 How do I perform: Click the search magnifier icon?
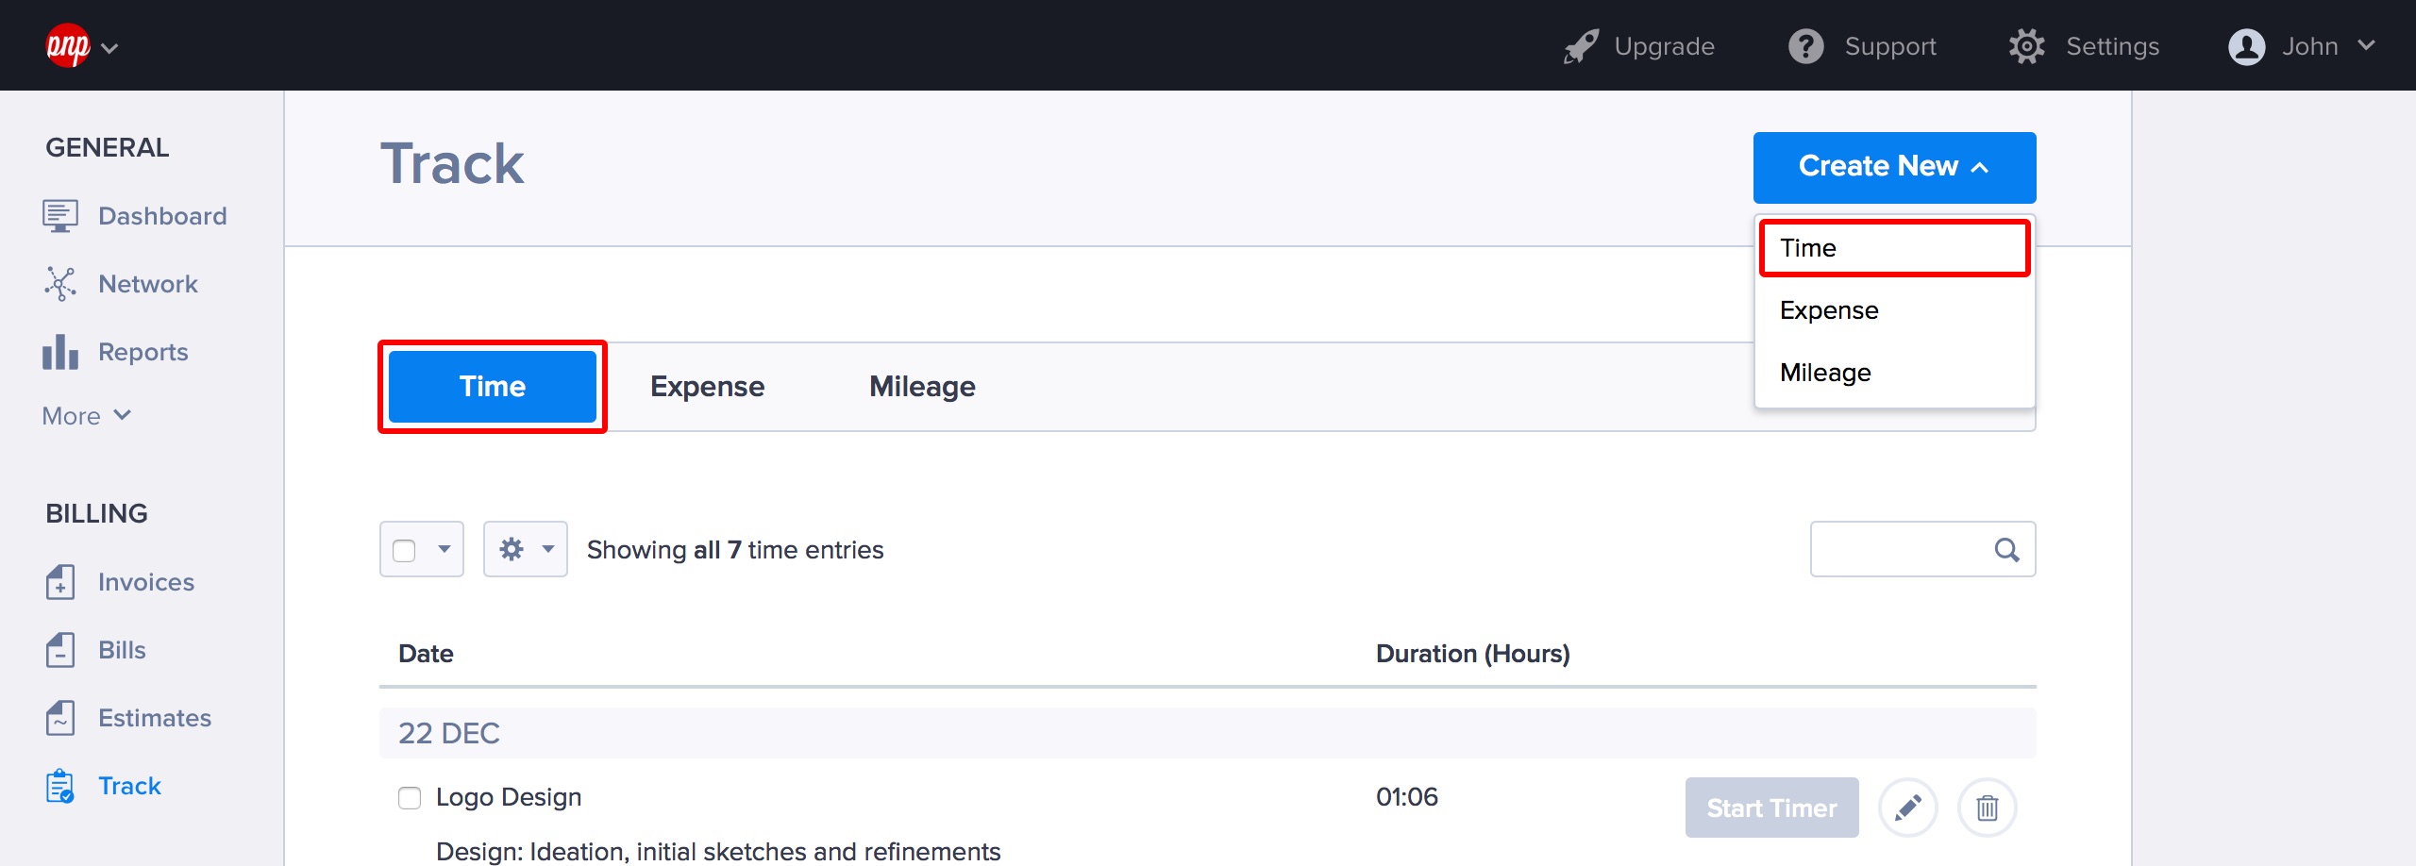coord(2006,549)
